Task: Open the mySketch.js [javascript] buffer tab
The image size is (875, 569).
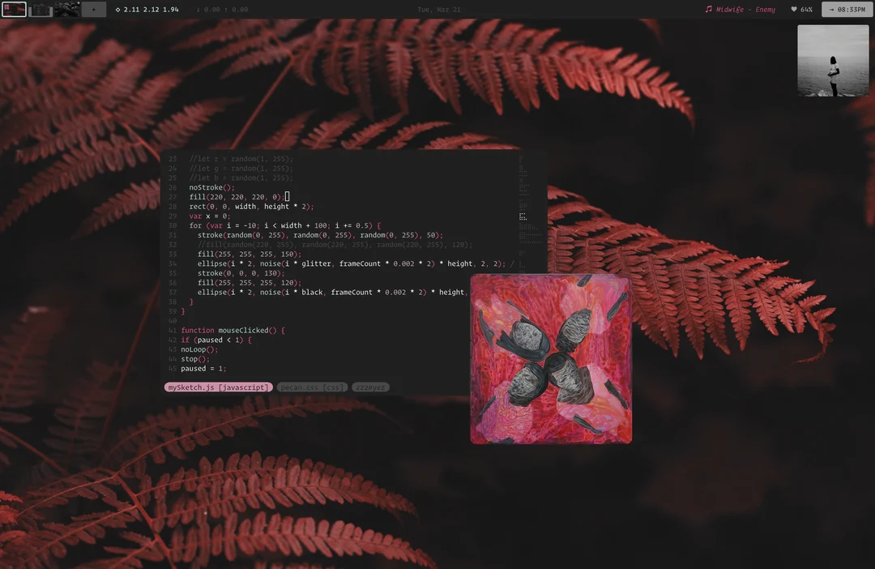Action: [218, 387]
